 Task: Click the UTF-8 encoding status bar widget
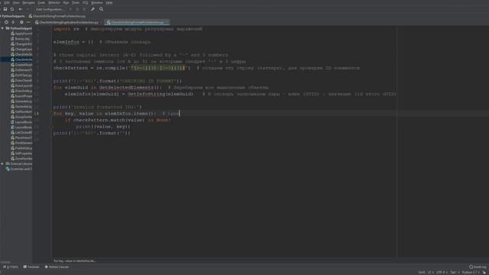click(442, 272)
